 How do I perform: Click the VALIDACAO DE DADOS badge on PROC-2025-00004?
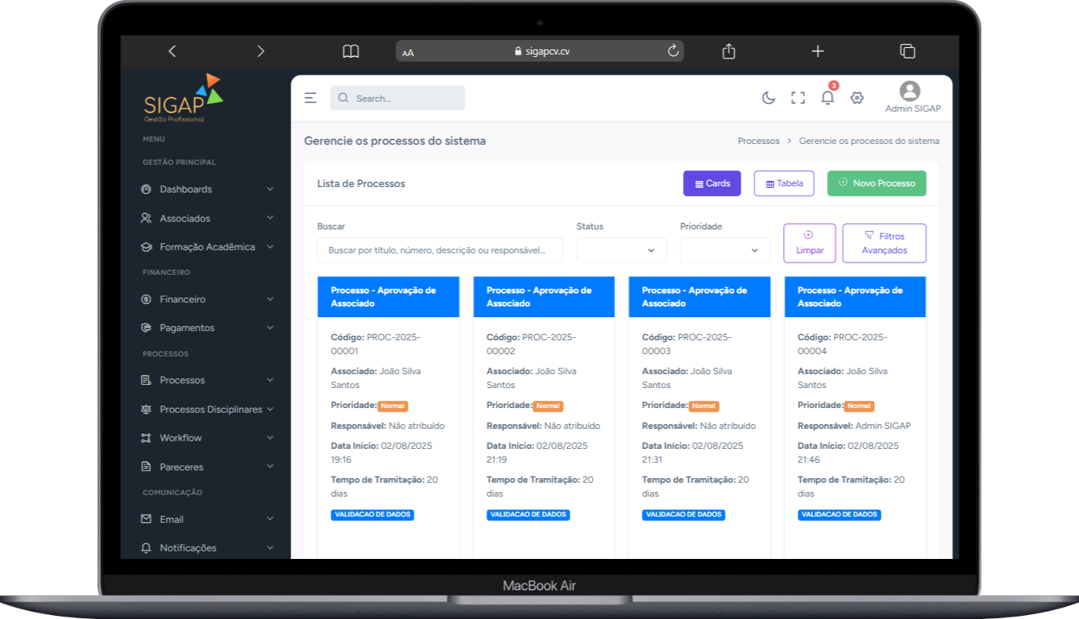[839, 514]
